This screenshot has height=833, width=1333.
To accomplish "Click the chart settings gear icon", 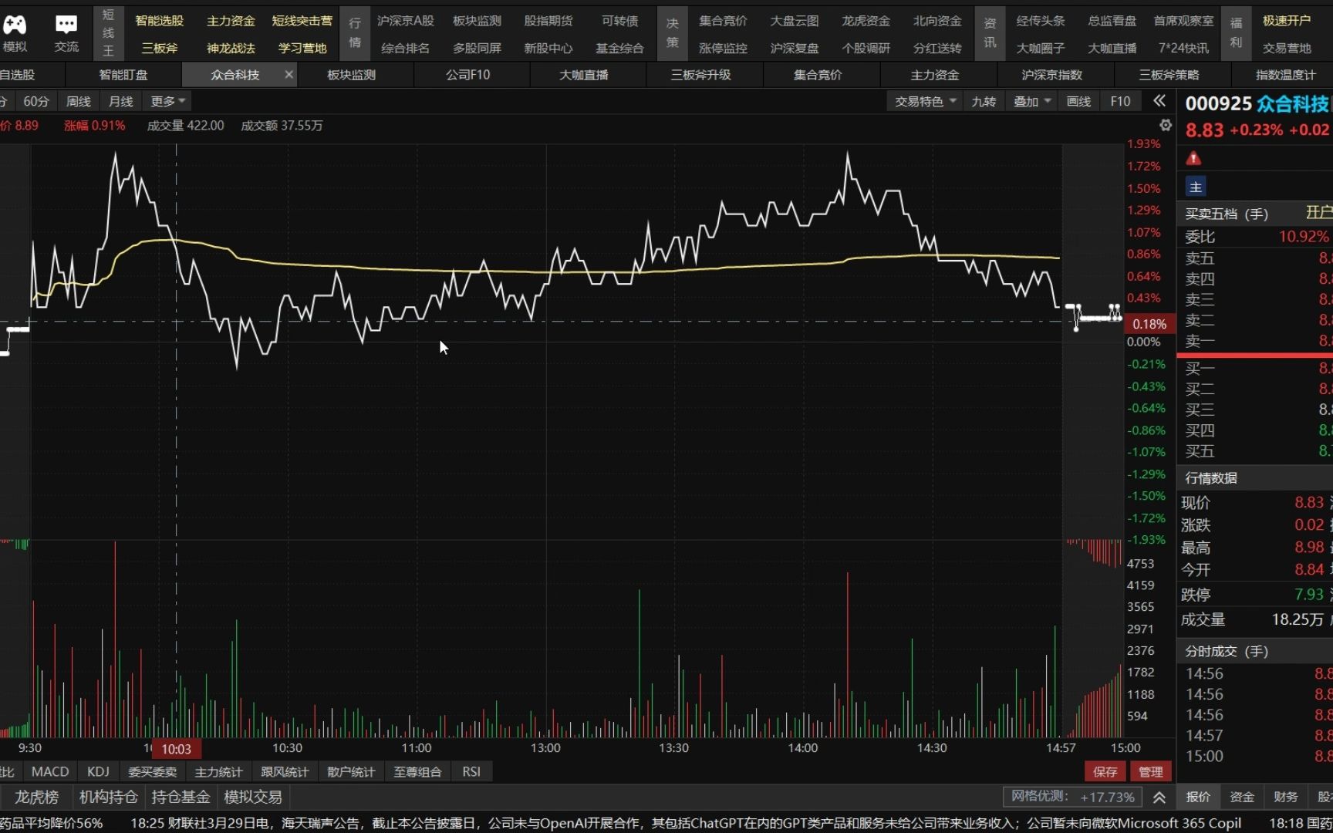I will [1166, 125].
